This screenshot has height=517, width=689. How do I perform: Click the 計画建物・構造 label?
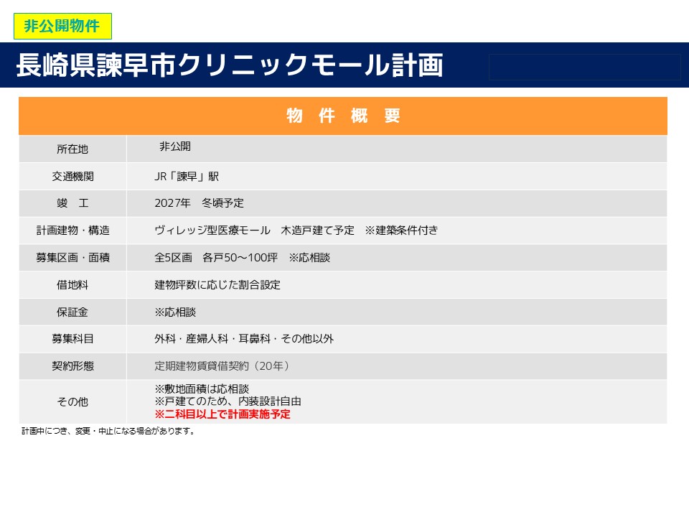(x=72, y=231)
